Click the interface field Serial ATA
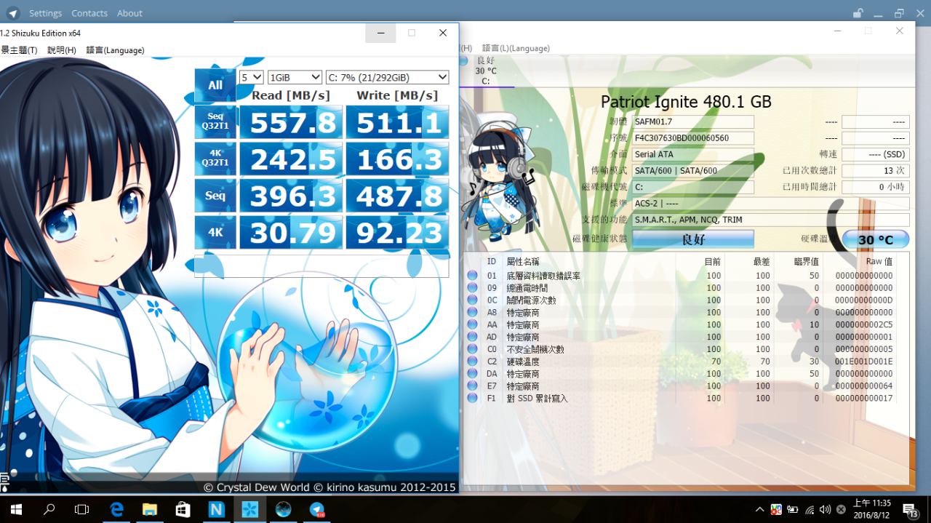This screenshot has width=931, height=523. tap(692, 154)
